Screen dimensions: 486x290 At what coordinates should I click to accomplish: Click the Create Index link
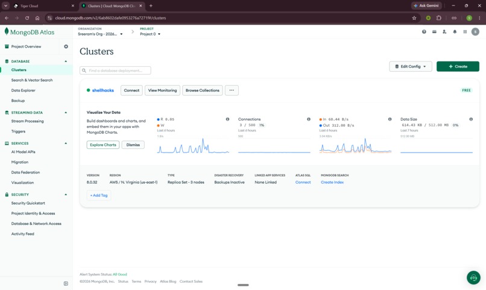[332, 182]
